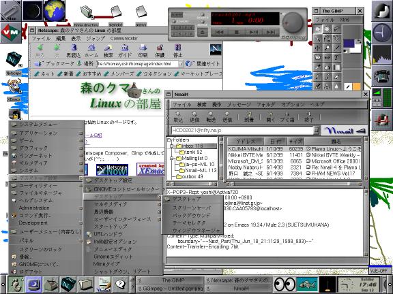Choose the gradient blend tool in GIMP

(x=336, y=67)
